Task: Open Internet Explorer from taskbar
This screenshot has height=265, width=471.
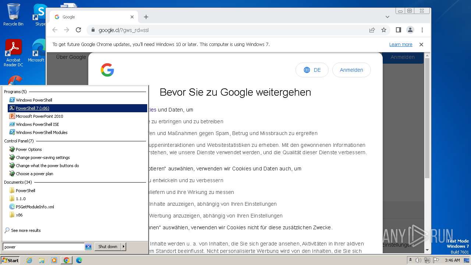Action: tap(29, 260)
